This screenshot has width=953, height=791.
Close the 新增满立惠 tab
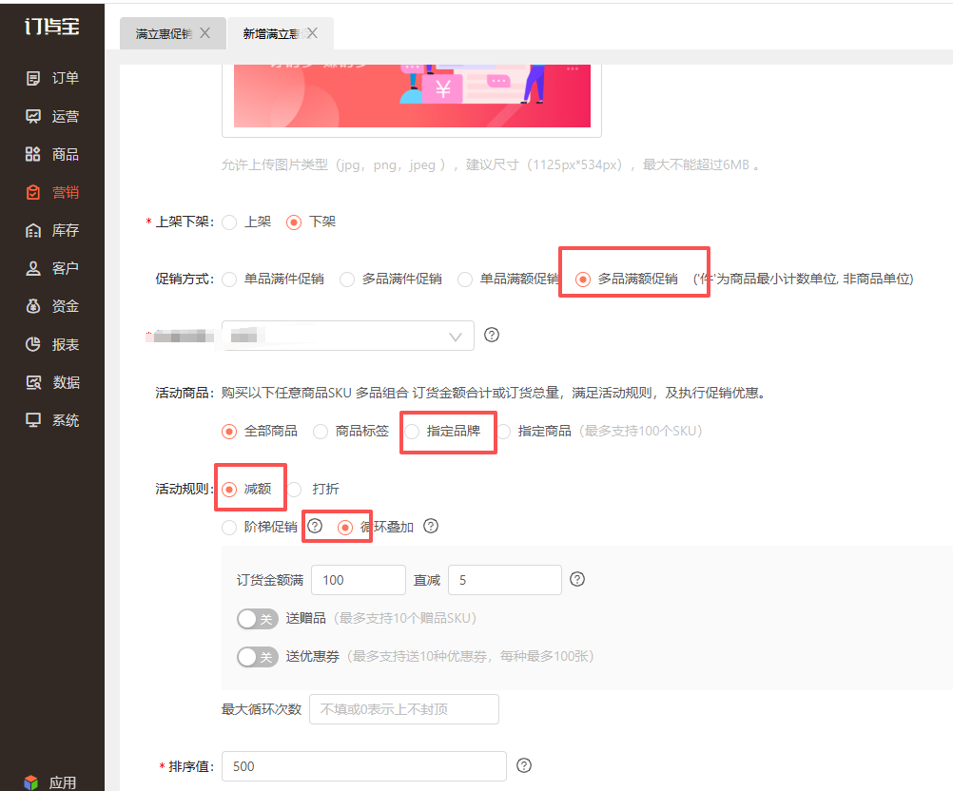(312, 33)
